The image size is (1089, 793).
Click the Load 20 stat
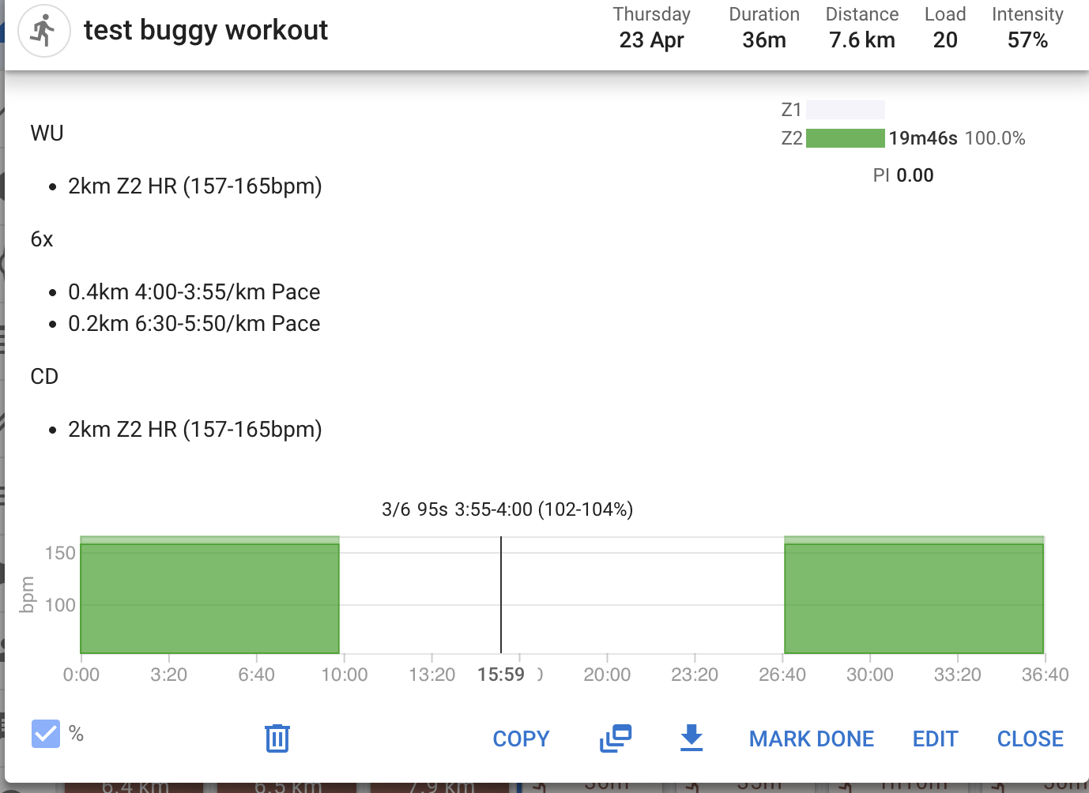click(x=944, y=28)
